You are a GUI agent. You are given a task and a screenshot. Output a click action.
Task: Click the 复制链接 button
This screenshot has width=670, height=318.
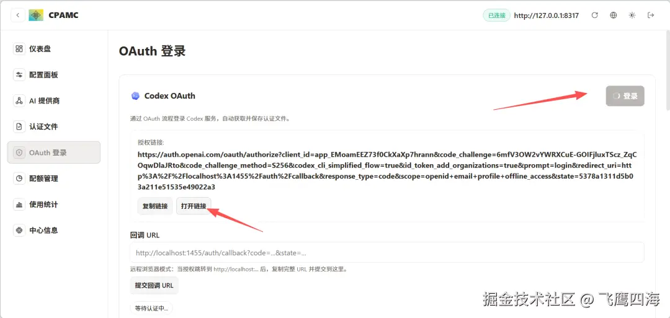pos(155,206)
